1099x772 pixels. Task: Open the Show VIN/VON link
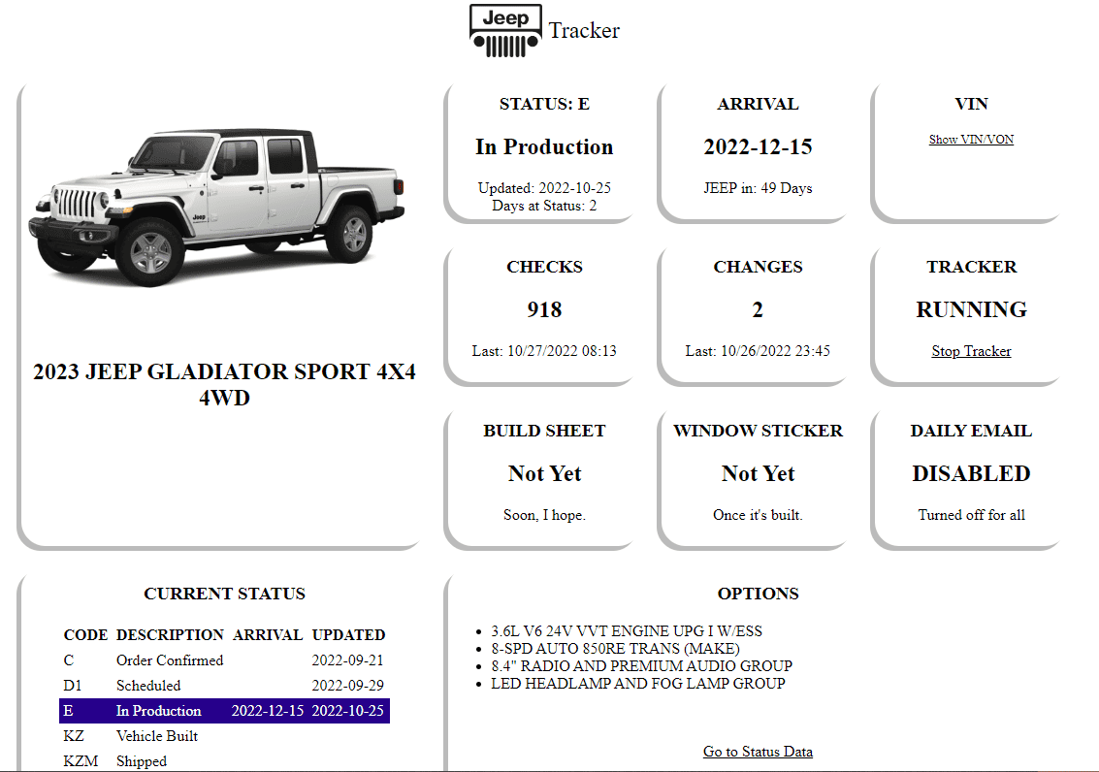point(971,140)
